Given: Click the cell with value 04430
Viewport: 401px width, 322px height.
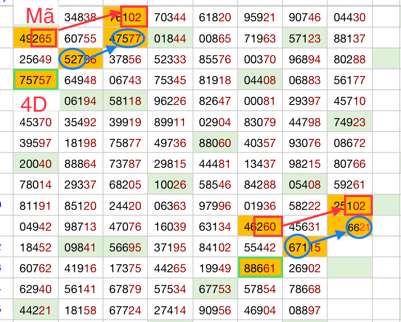Looking at the screenshot, I should tap(349, 18).
